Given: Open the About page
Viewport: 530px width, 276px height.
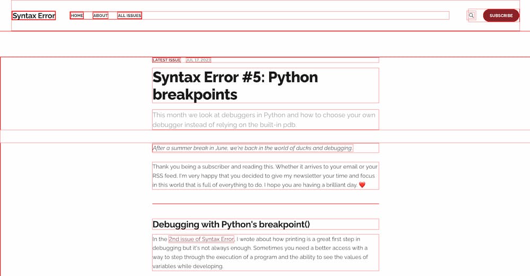Looking at the screenshot, I should (x=100, y=15).
